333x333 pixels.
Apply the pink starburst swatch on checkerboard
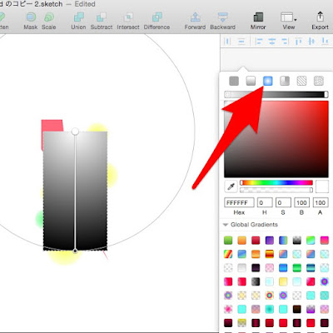(x=228, y=309)
